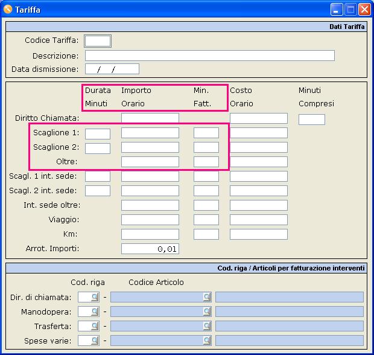Click Scagl. 1 int. sede Costo Orario field

pos(259,176)
